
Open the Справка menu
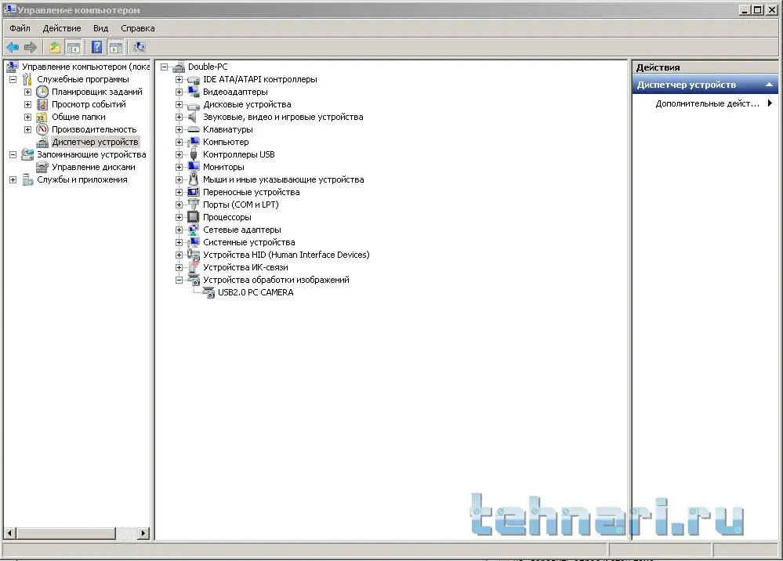click(x=138, y=28)
